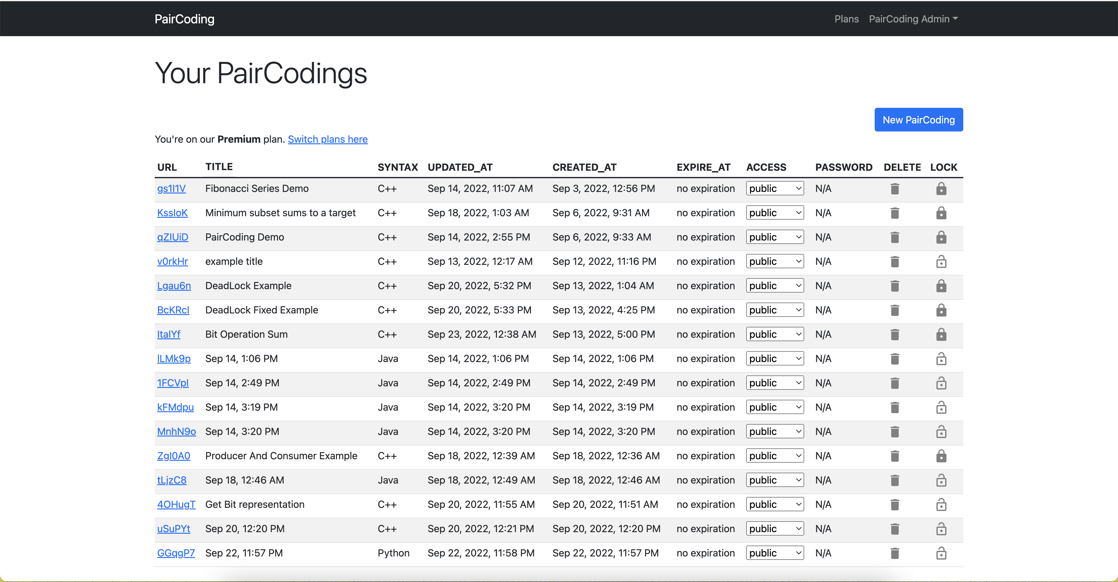Image resolution: width=1118 pixels, height=582 pixels.
Task: Open access dropdown for Fibonacci Series Demo
Action: tap(775, 188)
